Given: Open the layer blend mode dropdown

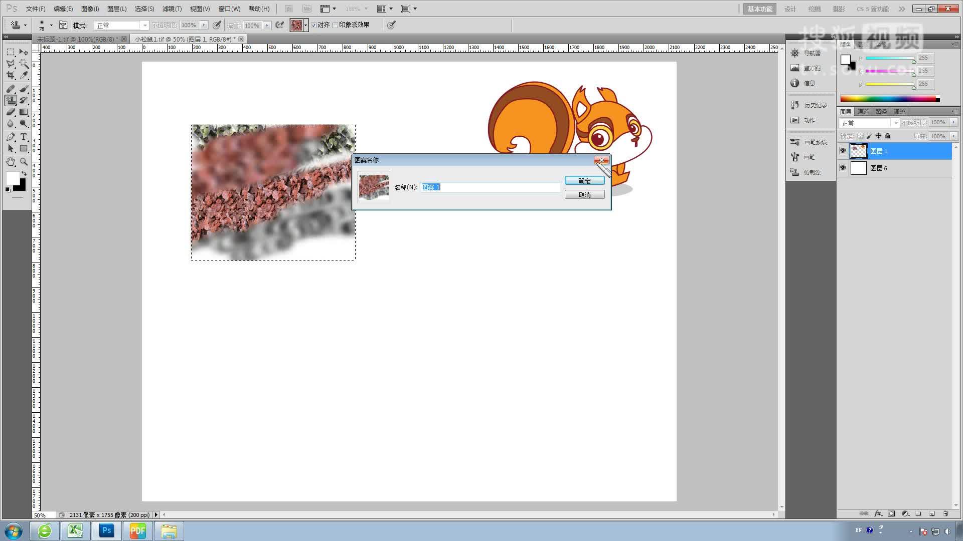Looking at the screenshot, I should coord(869,123).
